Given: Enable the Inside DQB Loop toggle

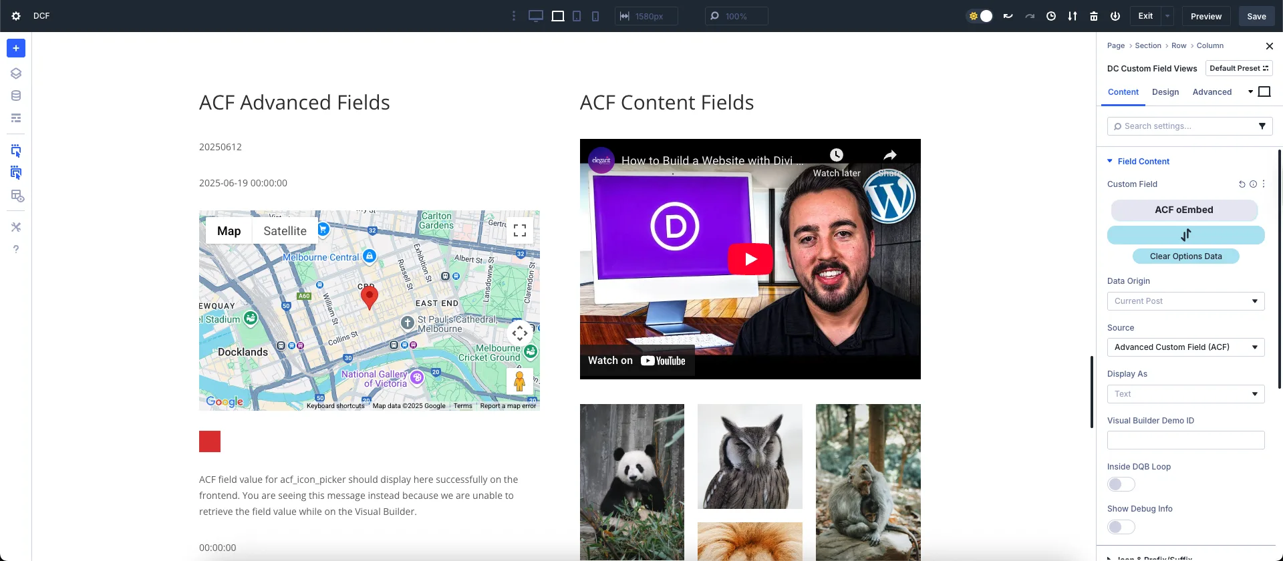Looking at the screenshot, I should click(x=1121, y=484).
